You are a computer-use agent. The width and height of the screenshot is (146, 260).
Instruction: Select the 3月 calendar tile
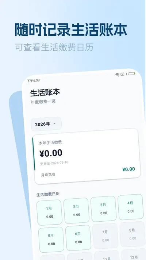[103, 209]
